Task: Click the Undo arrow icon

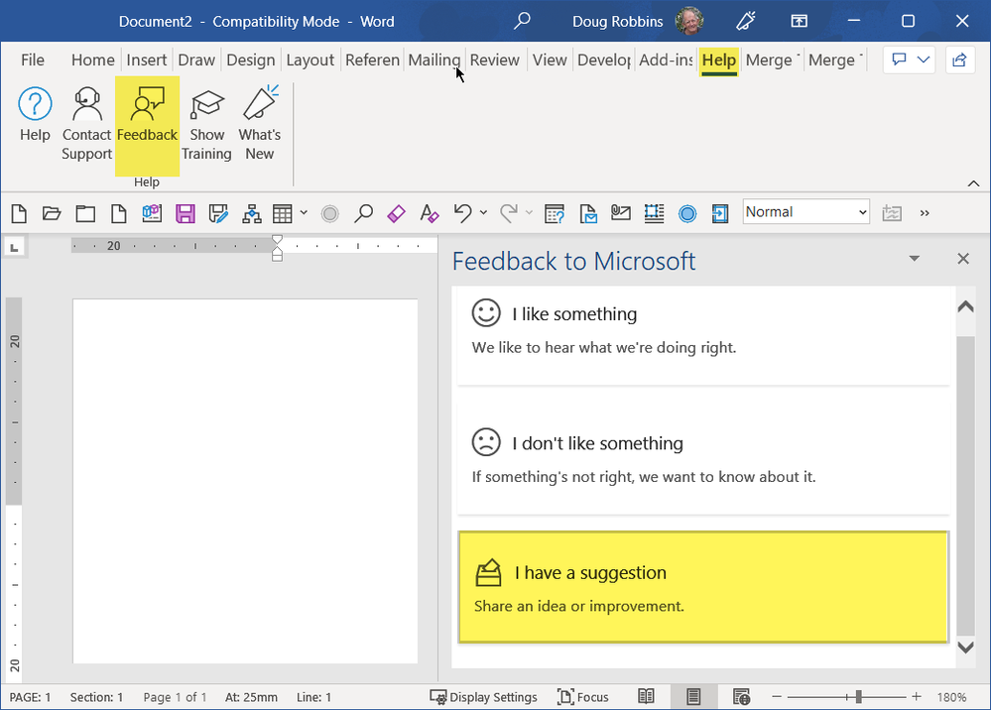Action: point(462,213)
